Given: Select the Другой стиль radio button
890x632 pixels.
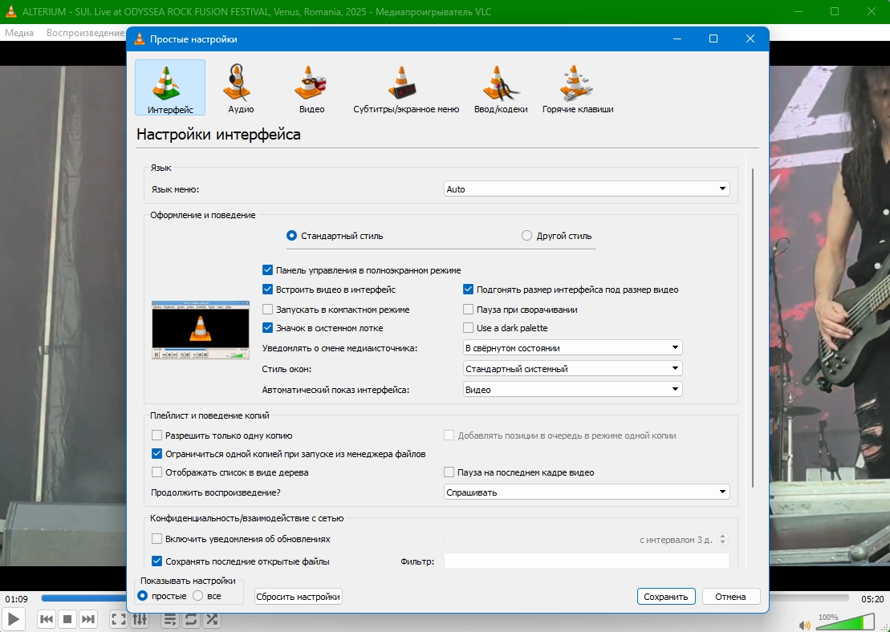Looking at the screenshot, I should pos(526,236).
